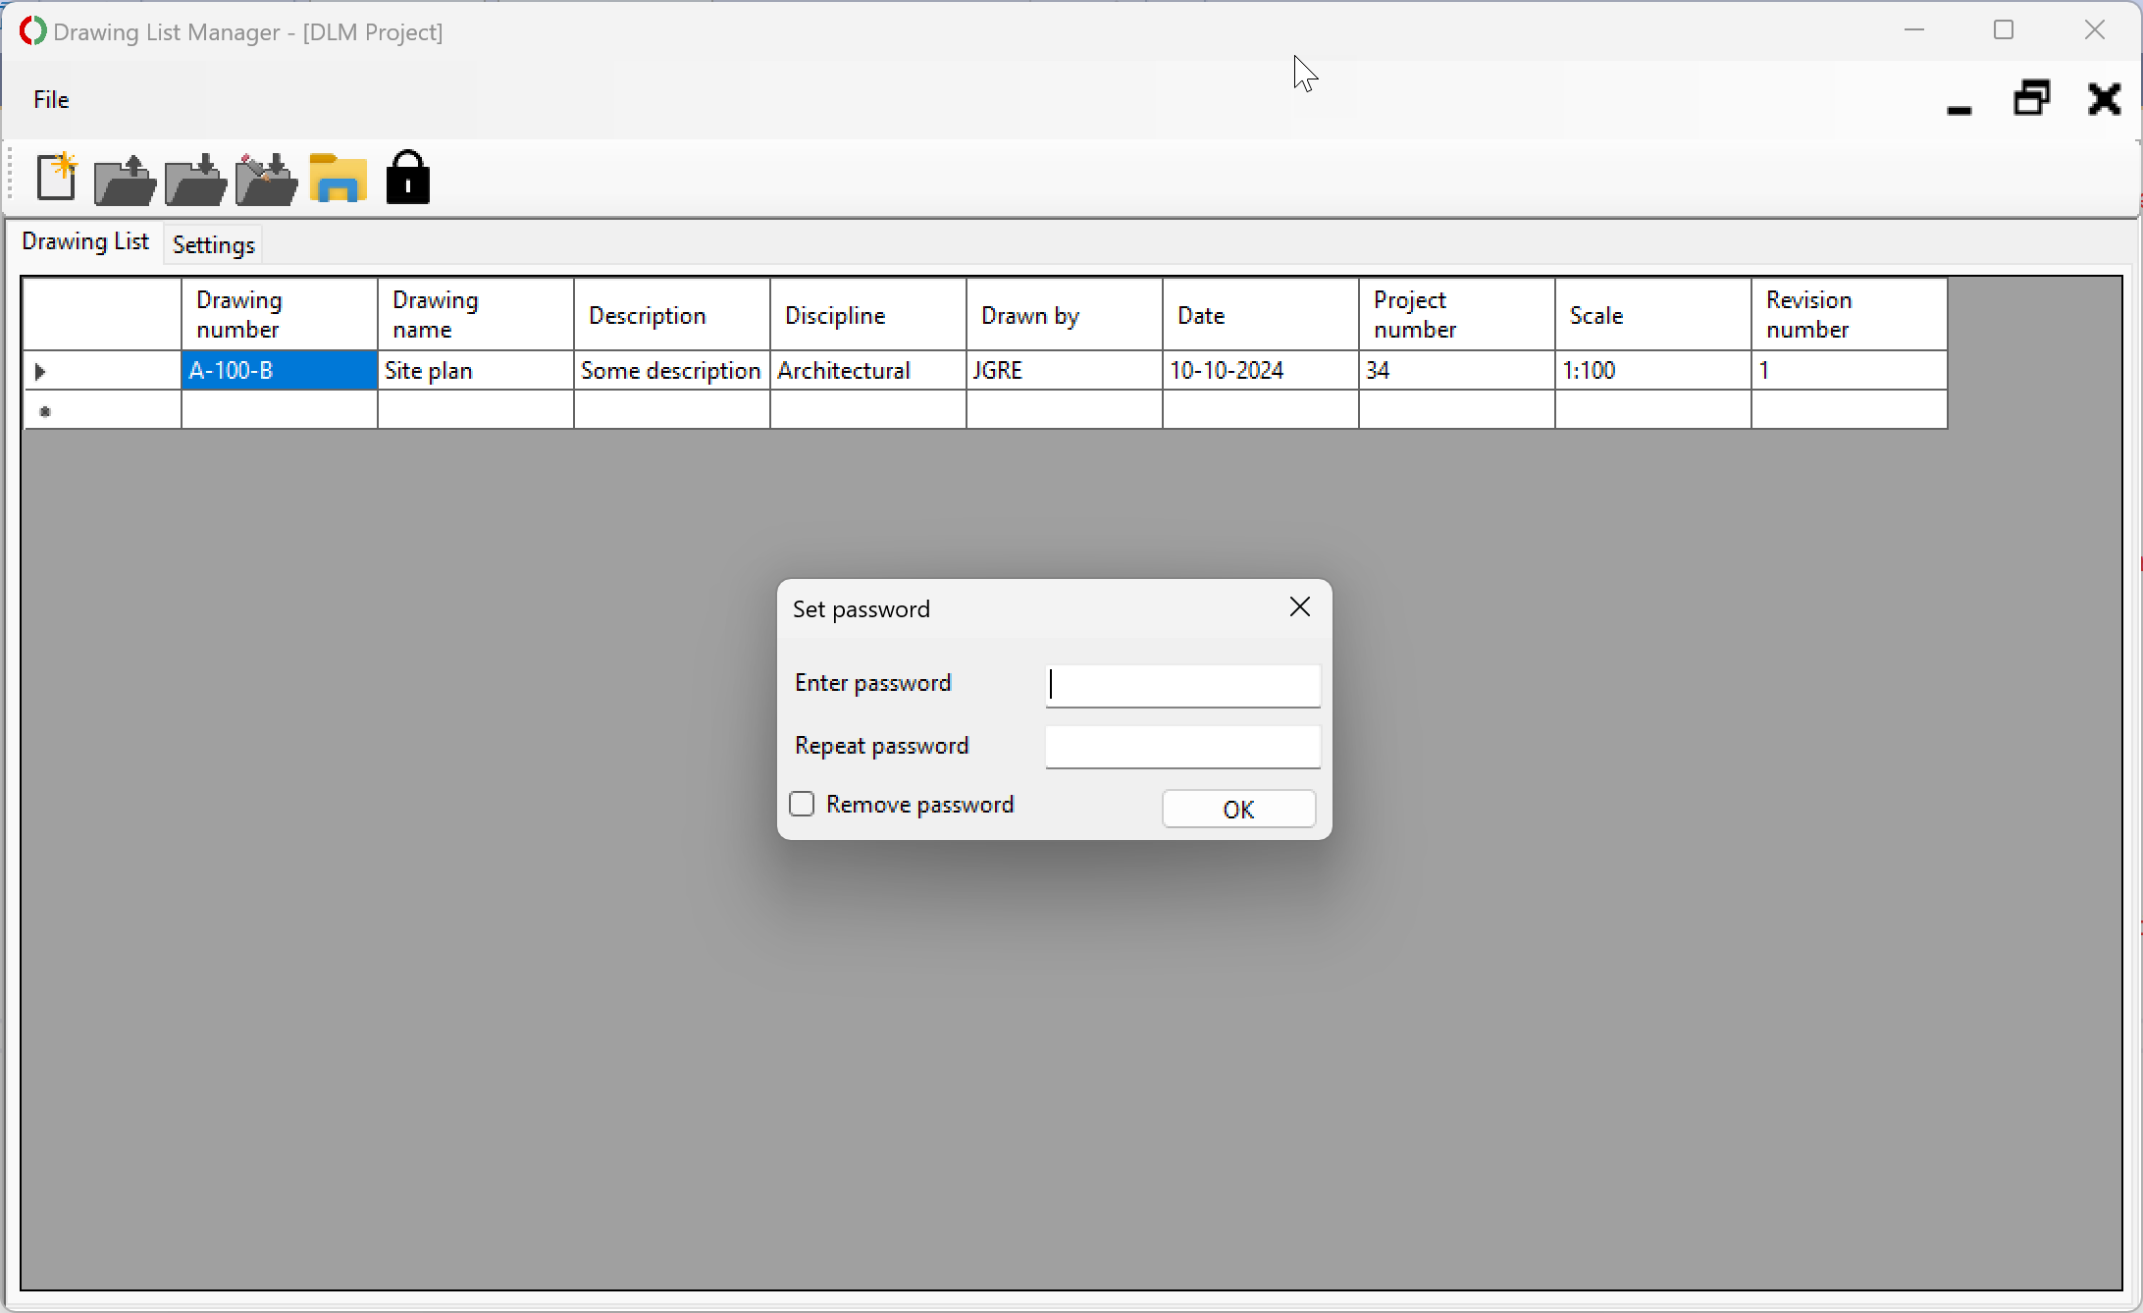Click the Save As folder icon with pencil
The height and width of the screenshot is (1313, 2143).
point(266,180)
